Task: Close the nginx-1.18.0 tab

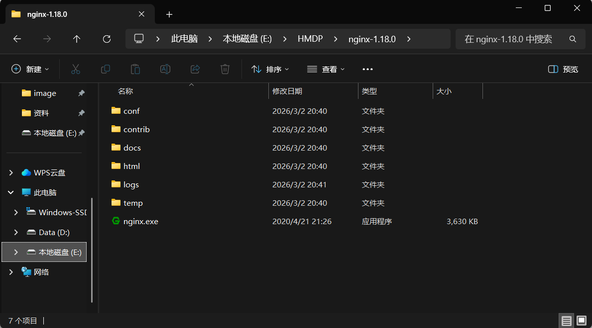Action: click(x=141, y=14)
